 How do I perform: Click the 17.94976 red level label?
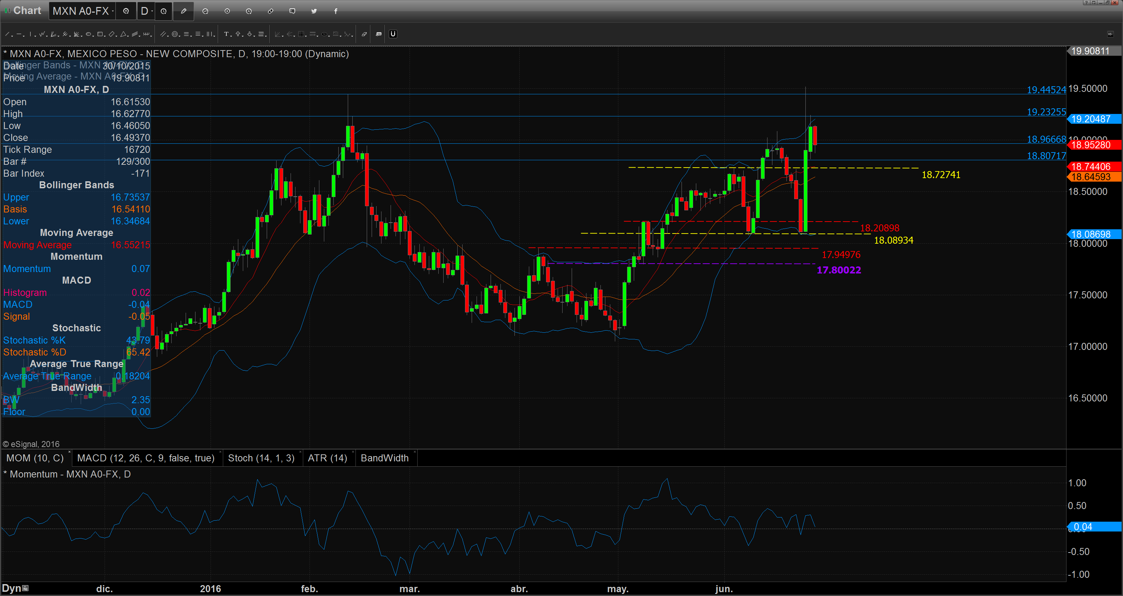[841, 255]
